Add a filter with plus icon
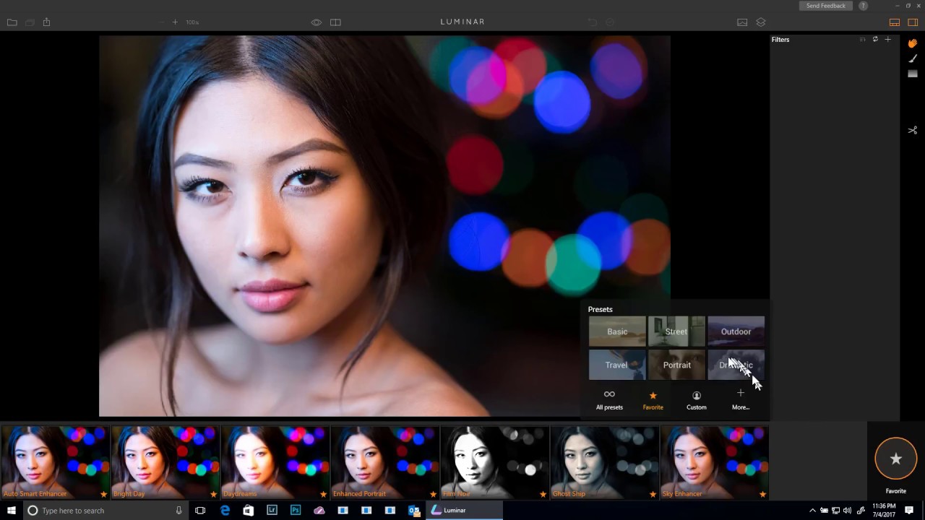This screenshot has height=520, width=925. [x=888, y=40]
